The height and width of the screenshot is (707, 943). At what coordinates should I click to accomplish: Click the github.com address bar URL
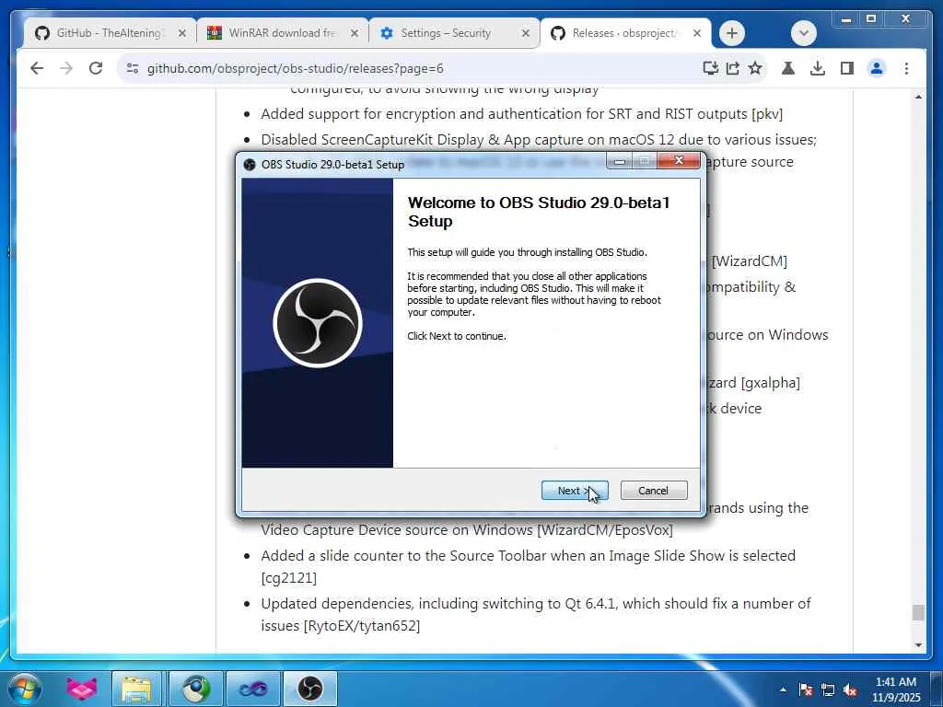click(x=296, y=68)
